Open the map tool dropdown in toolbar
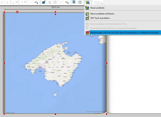The width and height of the screenshot is (161, 117). coord(87,2)
